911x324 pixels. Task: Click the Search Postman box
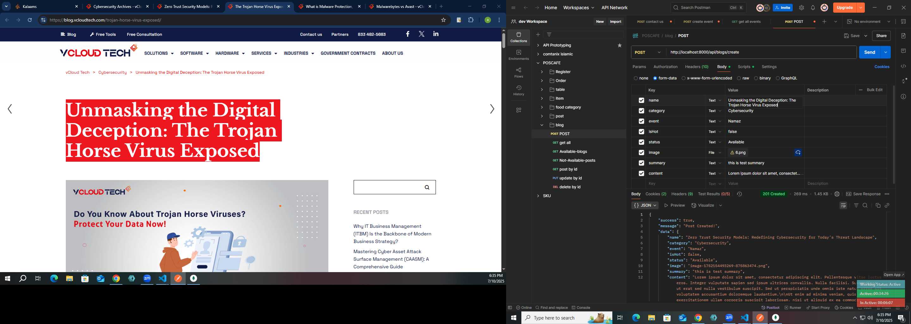click(708, 8)
